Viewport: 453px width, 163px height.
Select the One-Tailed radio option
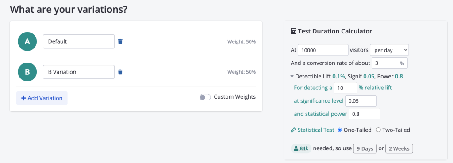(x=339, y=130)
